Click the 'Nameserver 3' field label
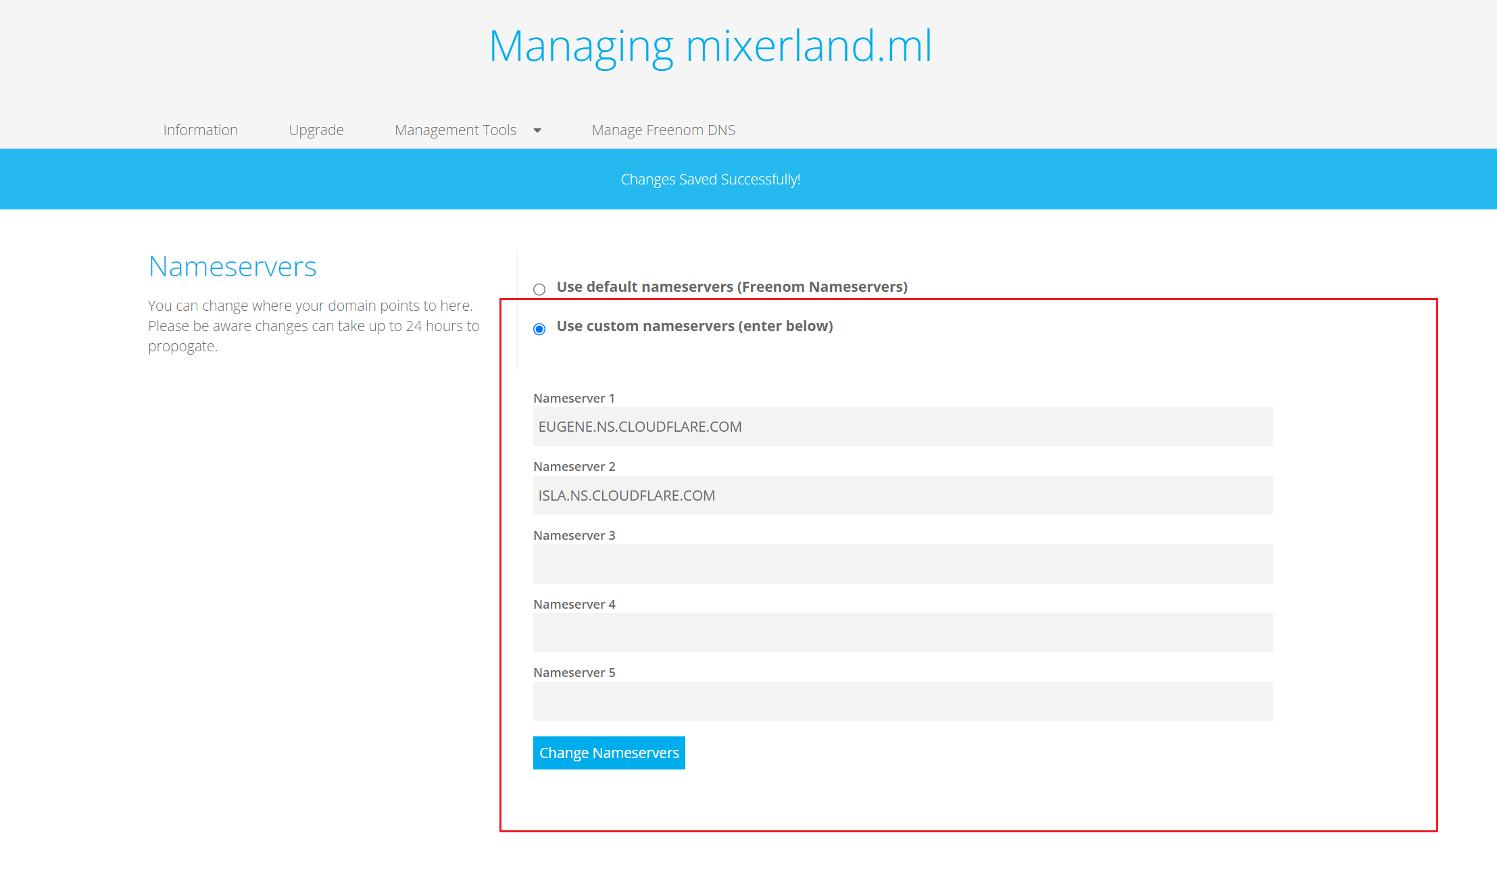Screen dimensions: 1497x885 coord(574,535)
